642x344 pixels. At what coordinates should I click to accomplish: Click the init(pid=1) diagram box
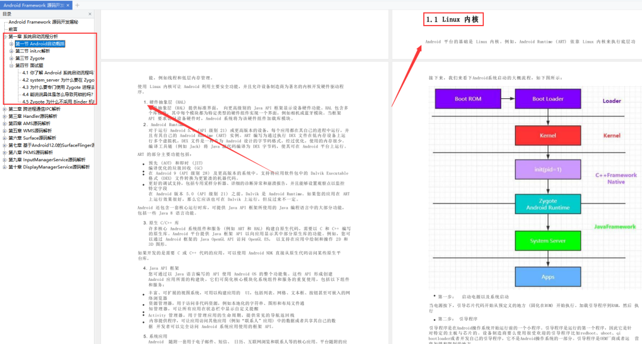click(548, 170)
